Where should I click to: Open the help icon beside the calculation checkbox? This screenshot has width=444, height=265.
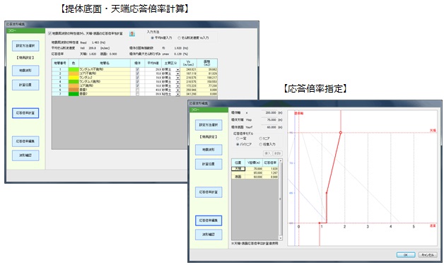point(132,34)
